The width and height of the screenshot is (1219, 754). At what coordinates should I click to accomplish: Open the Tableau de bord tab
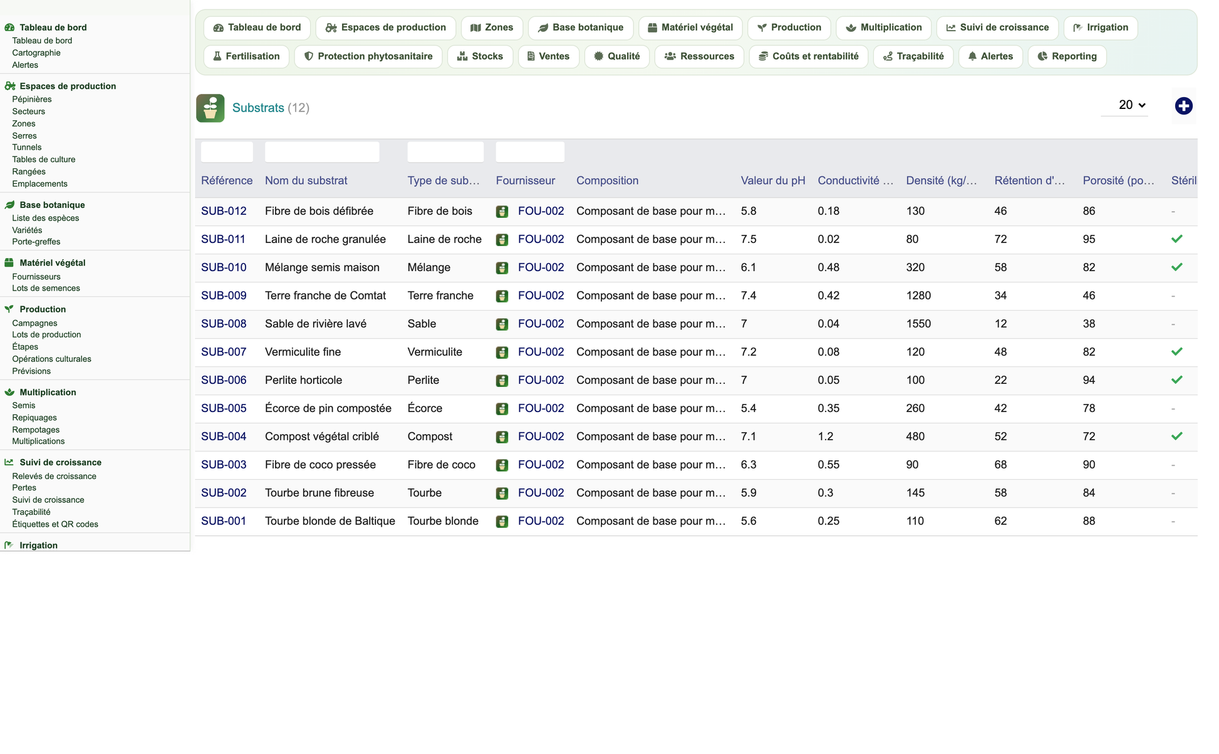[257, 28]
